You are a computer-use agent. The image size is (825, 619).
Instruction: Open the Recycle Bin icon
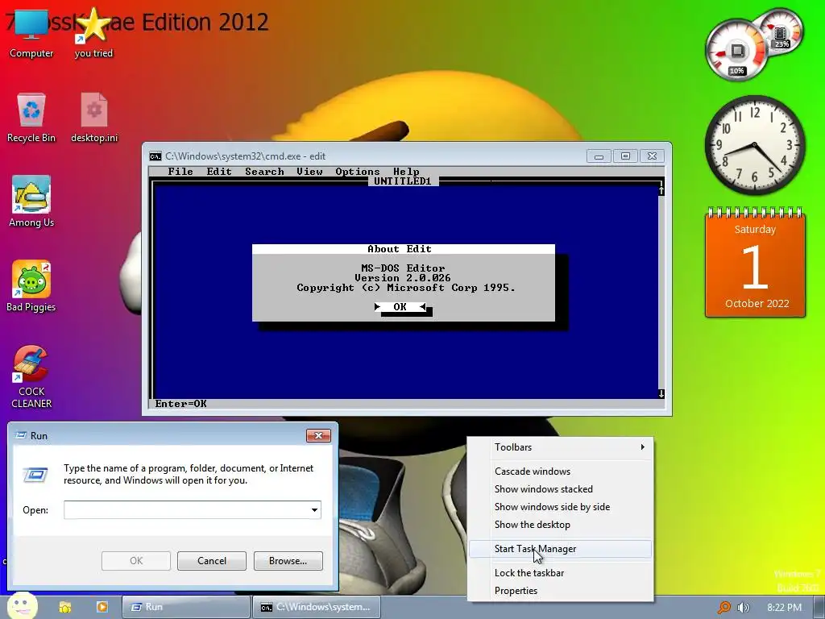[31, 118]
